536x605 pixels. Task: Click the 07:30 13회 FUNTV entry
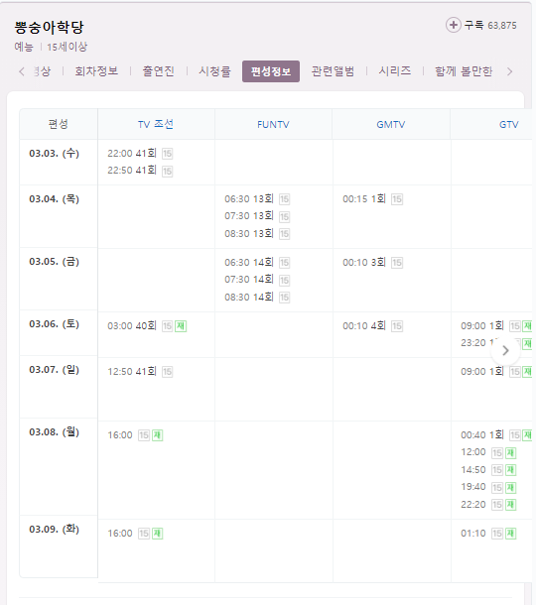pos(249,215)
